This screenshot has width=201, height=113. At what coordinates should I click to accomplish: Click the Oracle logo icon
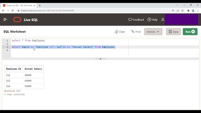point(17,19)
